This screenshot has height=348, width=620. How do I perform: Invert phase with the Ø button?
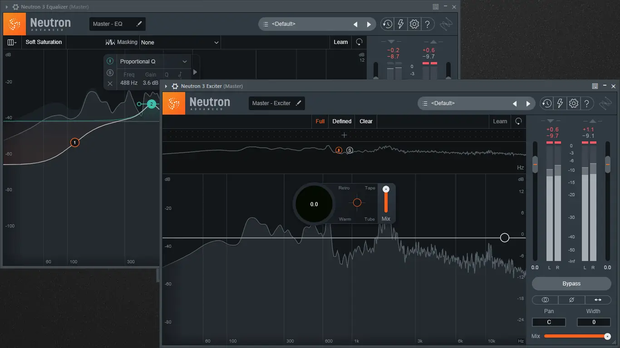click(571, 300)
